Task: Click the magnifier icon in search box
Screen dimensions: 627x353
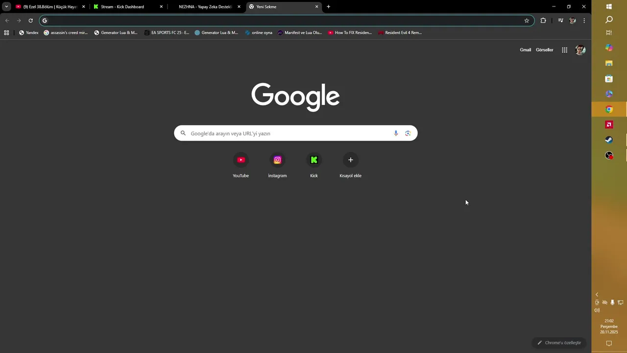Action: click(183, 133)
